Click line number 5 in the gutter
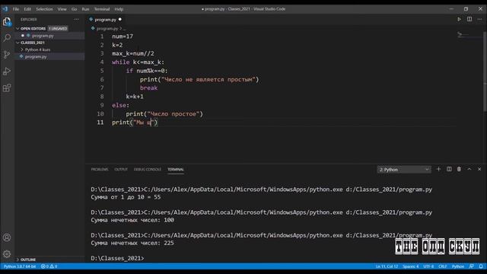Screen dimensions: 487x274 tap(102, 71)
